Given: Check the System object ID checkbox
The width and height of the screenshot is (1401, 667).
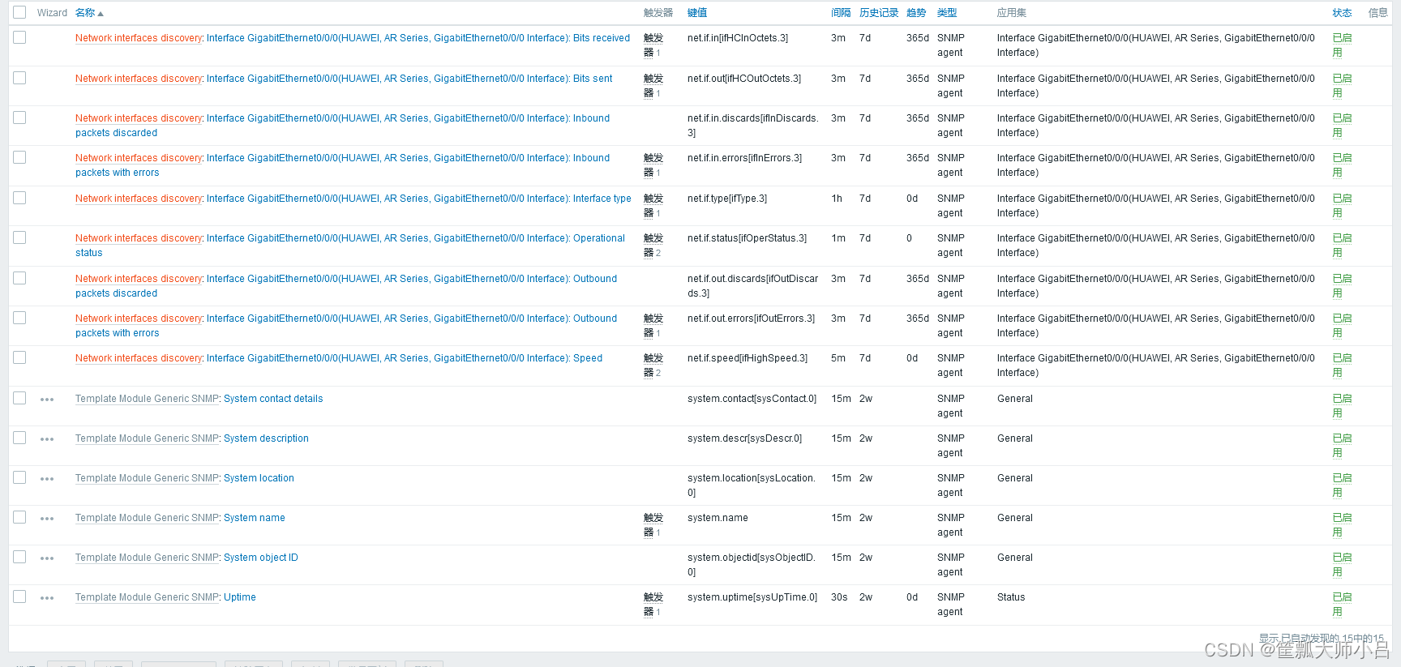Looking at the screenshot, I should click(19, 557).
